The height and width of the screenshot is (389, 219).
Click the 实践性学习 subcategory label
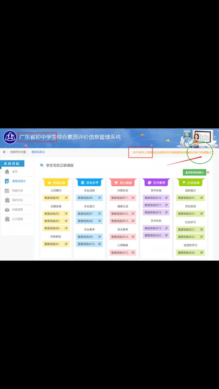[x=190, y=245]
